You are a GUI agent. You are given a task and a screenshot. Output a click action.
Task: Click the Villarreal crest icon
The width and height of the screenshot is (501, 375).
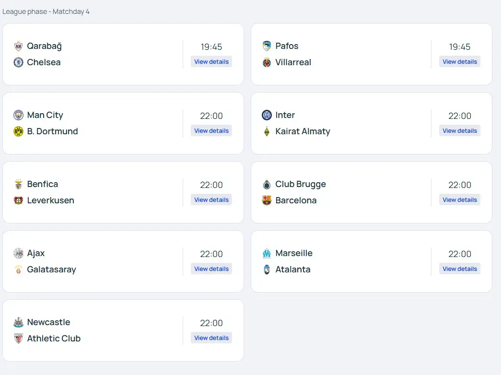pyautogui.click(x=267, y=62)
